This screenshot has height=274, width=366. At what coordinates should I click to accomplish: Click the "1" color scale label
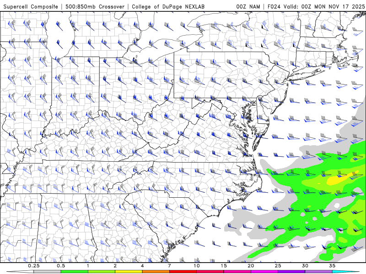(x=88, y=266)
